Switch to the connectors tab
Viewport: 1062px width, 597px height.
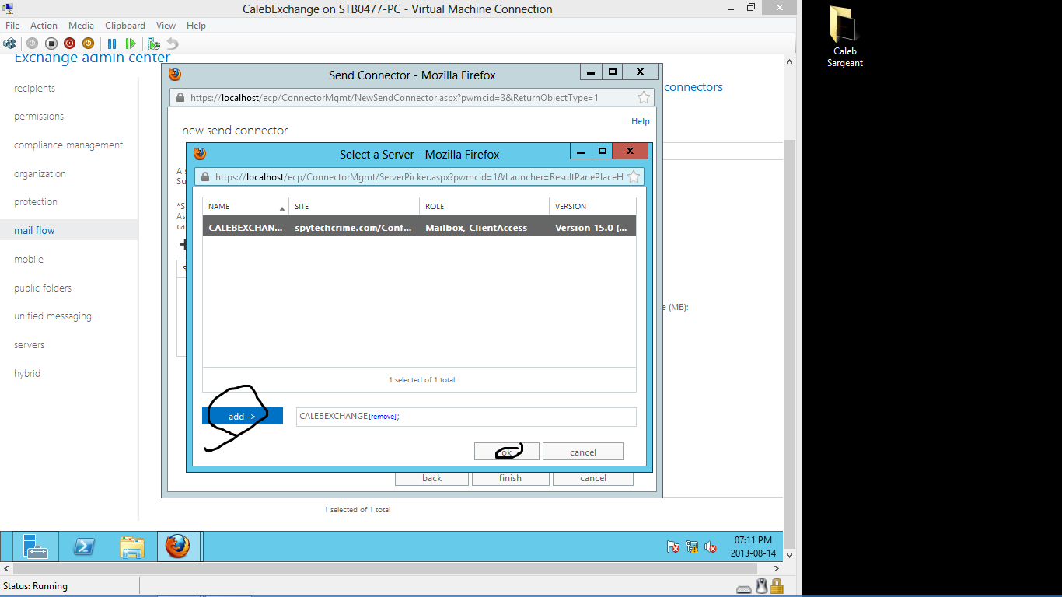tap(694, 87)
